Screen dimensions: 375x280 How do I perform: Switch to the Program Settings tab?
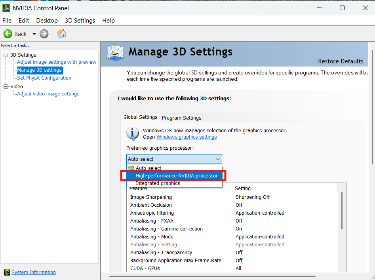(x=181, y=118)
